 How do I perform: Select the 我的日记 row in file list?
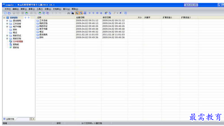(43, 26)
